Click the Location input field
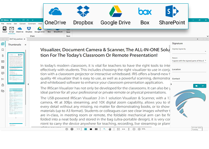Screen dimensions: 209x149 pyautogui.click(x=189, y=70)
